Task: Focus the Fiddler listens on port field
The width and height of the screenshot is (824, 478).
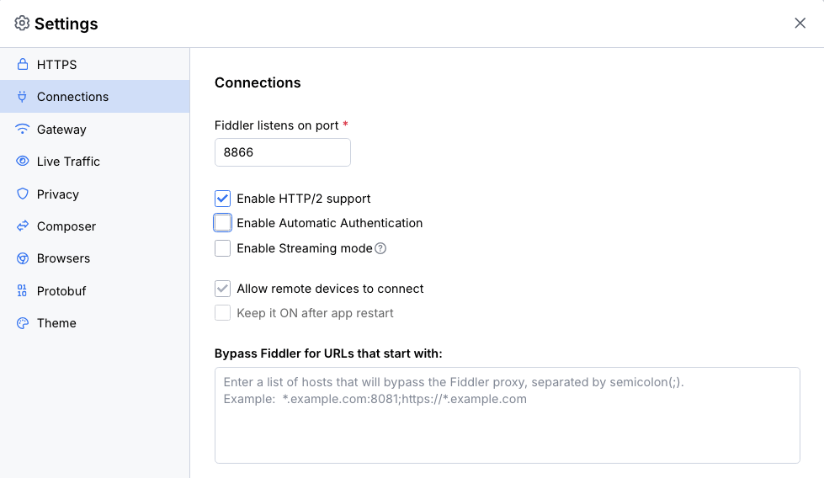Action: tap(283, 152)
